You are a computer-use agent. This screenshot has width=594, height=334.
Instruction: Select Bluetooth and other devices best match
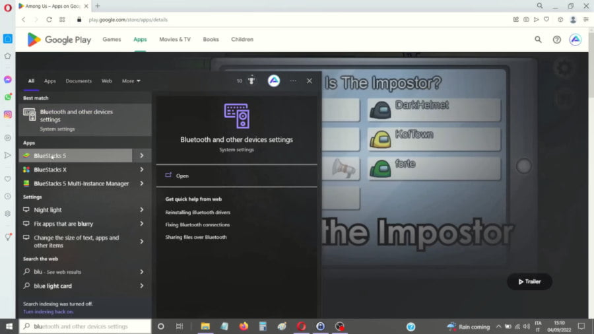pyautogui.click(x=85, y=119)
